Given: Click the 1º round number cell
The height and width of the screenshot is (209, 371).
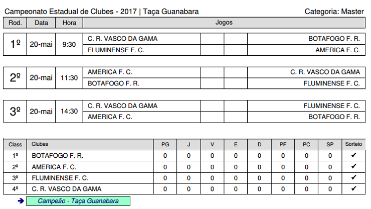Looking at the screenshot, I should click(x=15, y=44).
